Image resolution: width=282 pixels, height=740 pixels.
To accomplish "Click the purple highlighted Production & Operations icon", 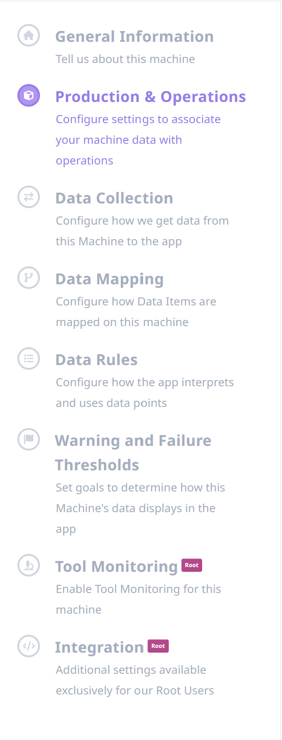I will tap(29, 95).
